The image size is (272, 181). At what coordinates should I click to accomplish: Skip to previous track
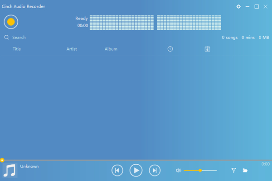(117, 170)
